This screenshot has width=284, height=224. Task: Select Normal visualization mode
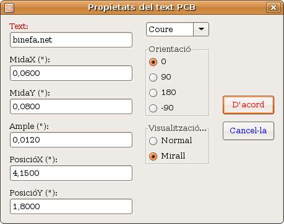point(153,141)
